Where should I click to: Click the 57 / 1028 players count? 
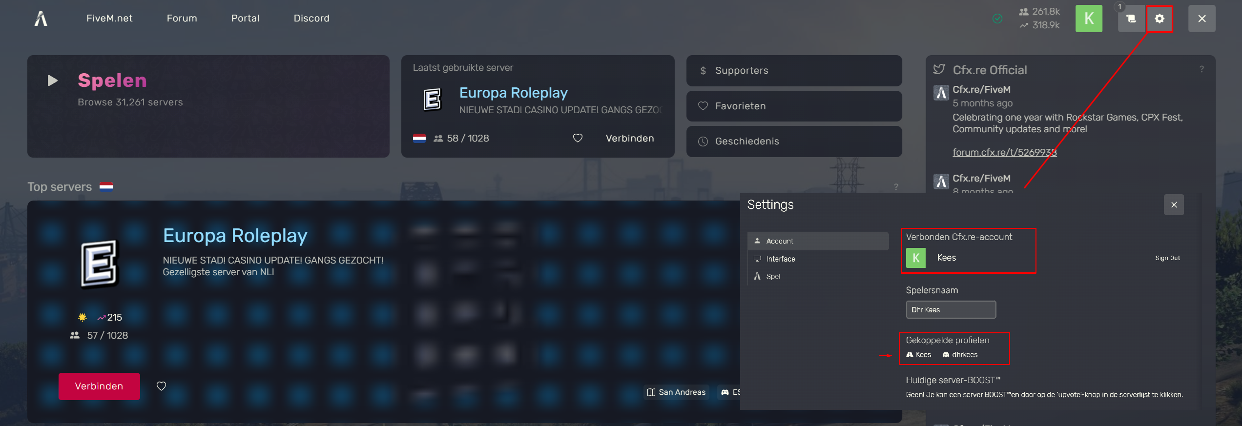point(99,336)
